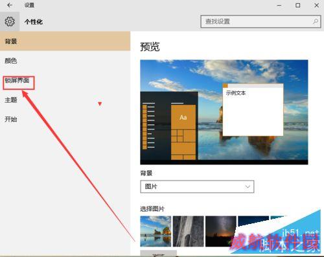Click the search magnifier icon

pyautogui.click(x=316, y=21)
